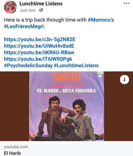The width and height of the screenshot is (133, 156).
Task: Click the youtube.com source label
Action: tap(16, 147)
